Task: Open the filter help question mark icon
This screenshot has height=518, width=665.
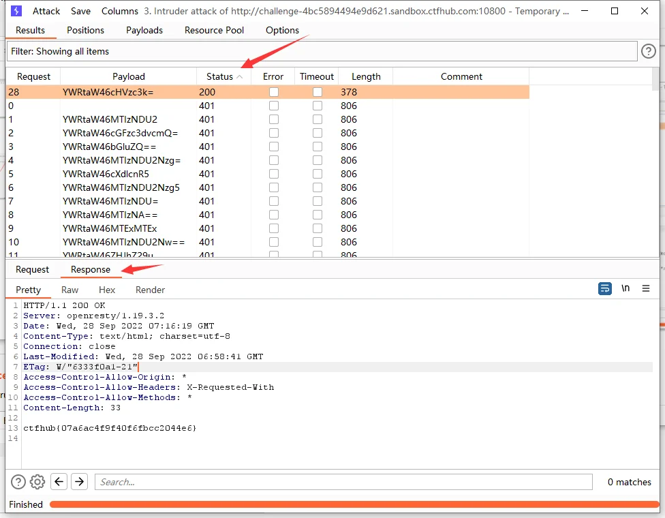Action: click(x=649, y=51)
